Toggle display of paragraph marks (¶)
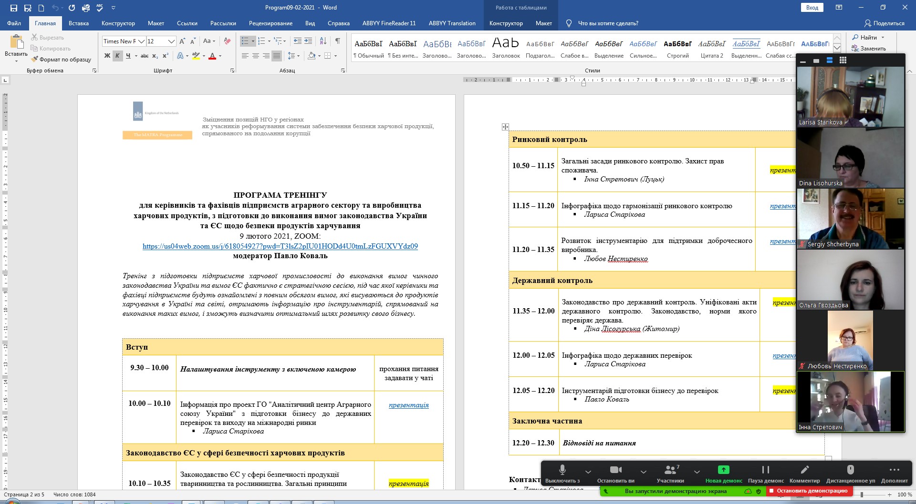Viewport: 916px width, 504px height. point(338,41)
